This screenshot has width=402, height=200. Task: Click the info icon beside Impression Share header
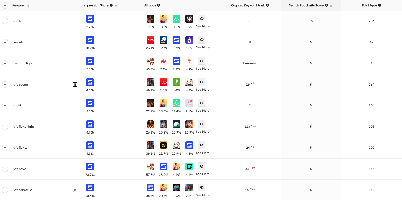(111, 5)
